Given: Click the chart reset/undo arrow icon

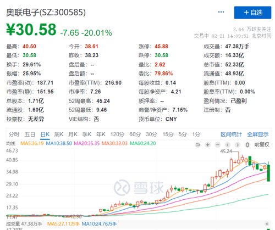Looking at the screenshot, I should (x=197, y=145).
